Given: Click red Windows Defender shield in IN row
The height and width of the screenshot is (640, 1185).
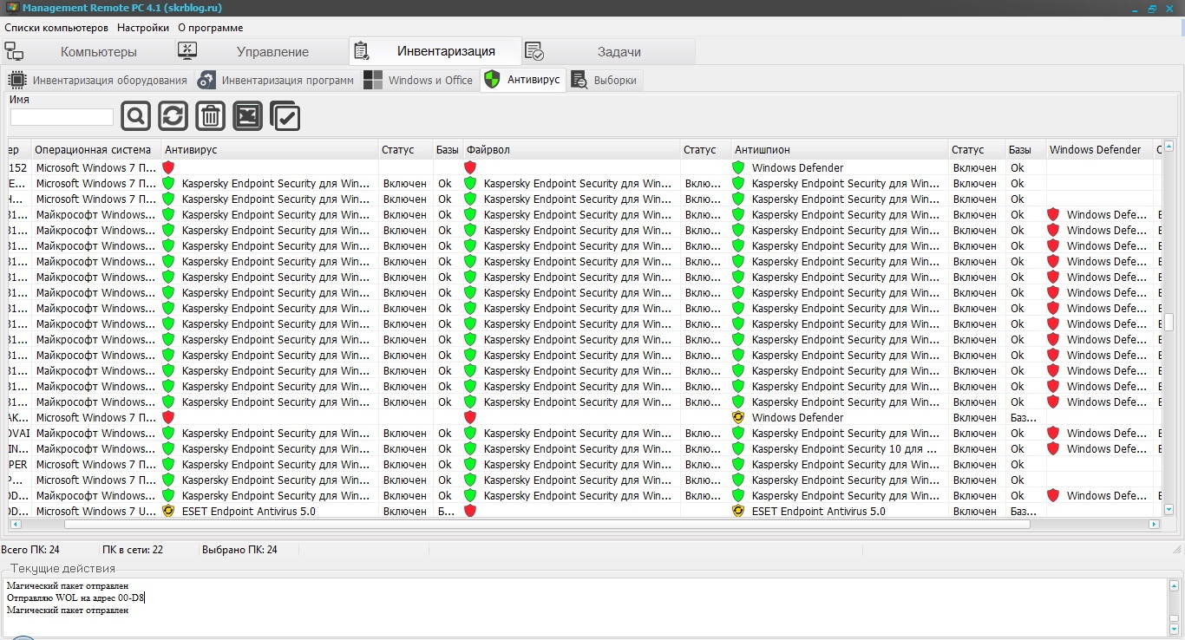Looking at the screenshot, I should click(x=1053, y=448).
